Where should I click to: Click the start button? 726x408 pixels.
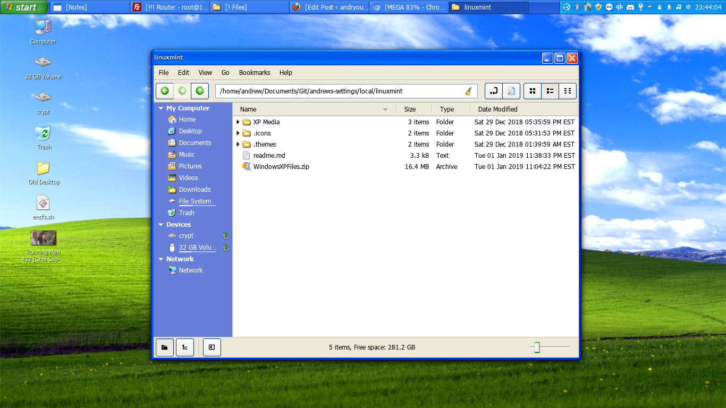click(24, 7)
